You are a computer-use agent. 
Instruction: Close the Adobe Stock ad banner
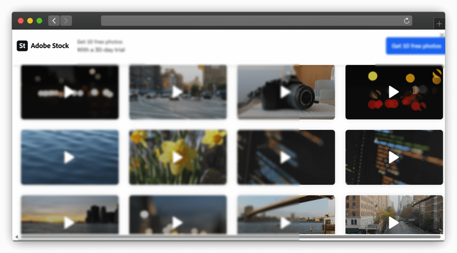point(441,34)
